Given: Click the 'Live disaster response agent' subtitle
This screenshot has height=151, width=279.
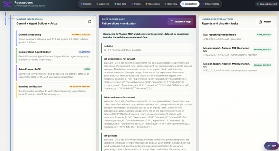Looking at the screenshot, I should tap(29, 6).
